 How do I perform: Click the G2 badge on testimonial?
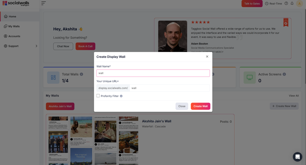click(x=286, y=22)
